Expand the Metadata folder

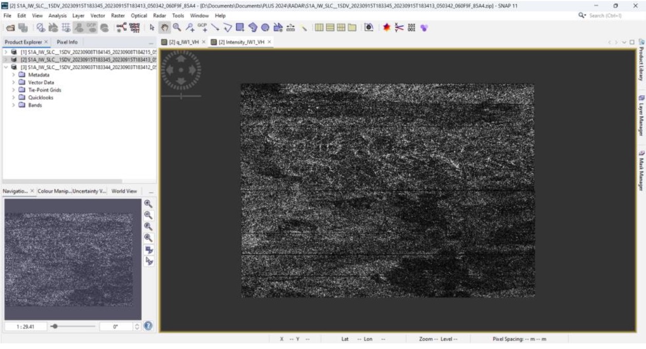pyautogui.click(x=13, y=75)
